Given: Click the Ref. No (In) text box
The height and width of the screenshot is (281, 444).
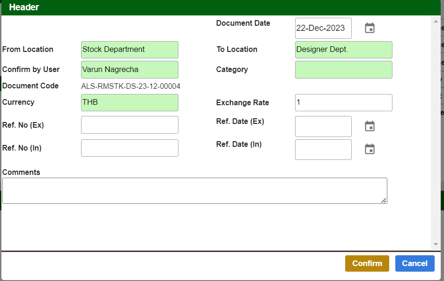Looking at the screenshot, I should (130, 148).
